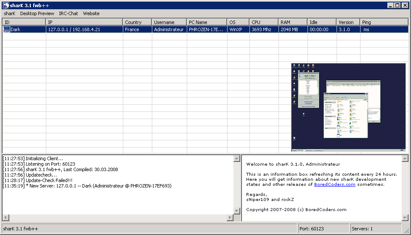Click the Ping column header
411x235 pixels.
pos(384,22)
